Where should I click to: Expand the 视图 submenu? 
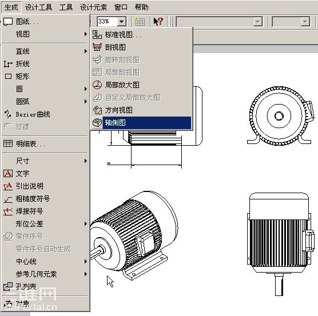(x=86, y=34)
